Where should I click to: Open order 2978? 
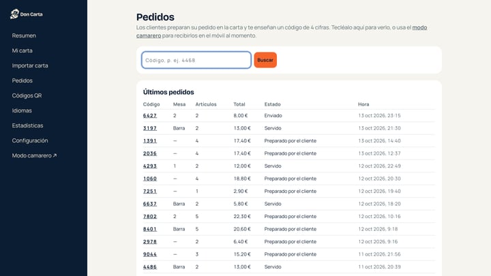(149, 242)
